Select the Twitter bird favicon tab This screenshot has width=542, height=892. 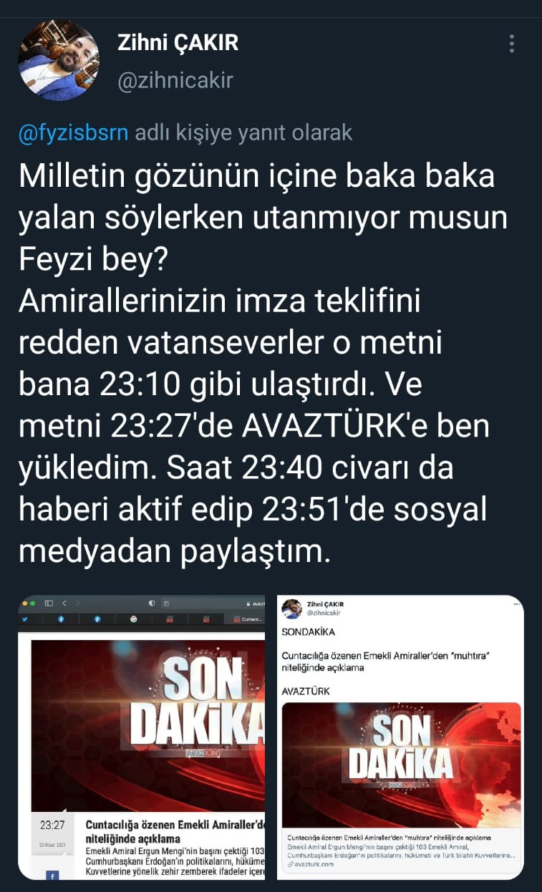click(x=24, y=619)
